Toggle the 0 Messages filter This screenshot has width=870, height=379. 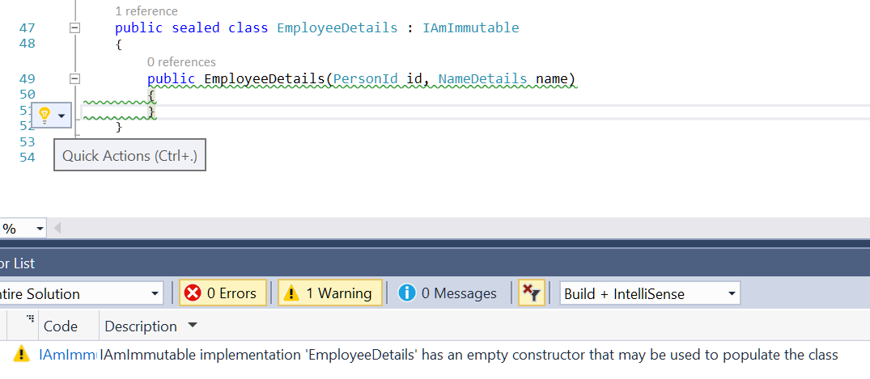coord(448,293)
